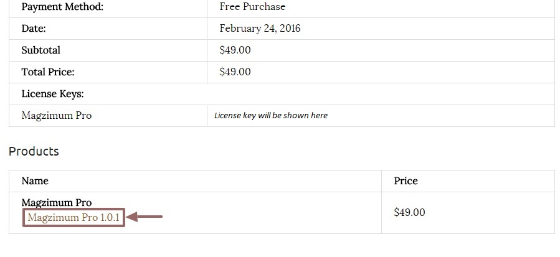Select the February 24, 2016 date value
The image size is (560, 257).
pyautogui.click(x=260, y=28)
